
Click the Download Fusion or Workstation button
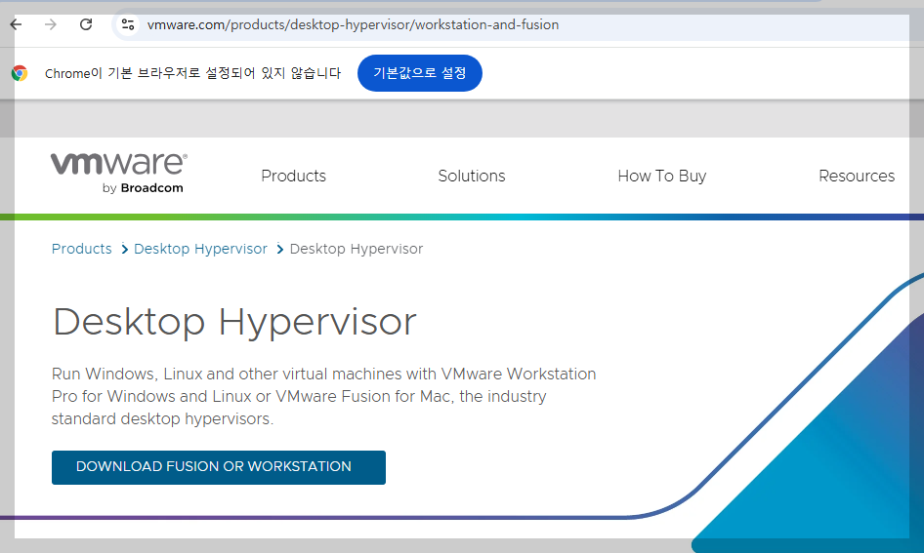coord(219,468)
